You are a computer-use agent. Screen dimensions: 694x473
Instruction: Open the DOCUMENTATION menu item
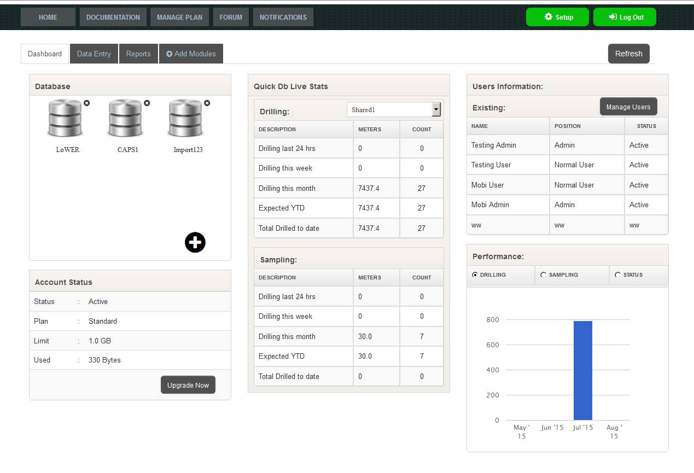(113, 17)
